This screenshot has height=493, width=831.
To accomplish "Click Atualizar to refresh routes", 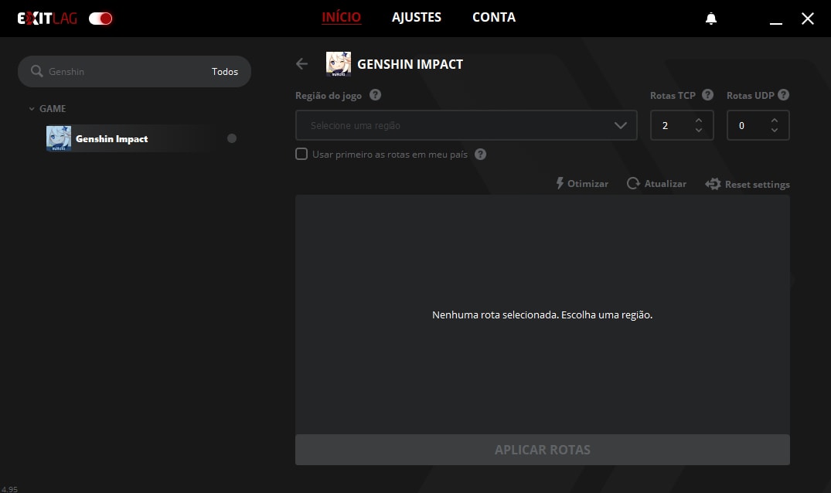I will tap(656, 184).
